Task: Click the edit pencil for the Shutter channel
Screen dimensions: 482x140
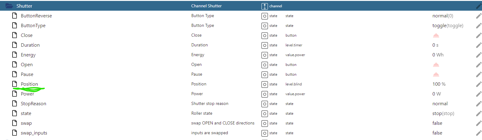Action: 479,6
